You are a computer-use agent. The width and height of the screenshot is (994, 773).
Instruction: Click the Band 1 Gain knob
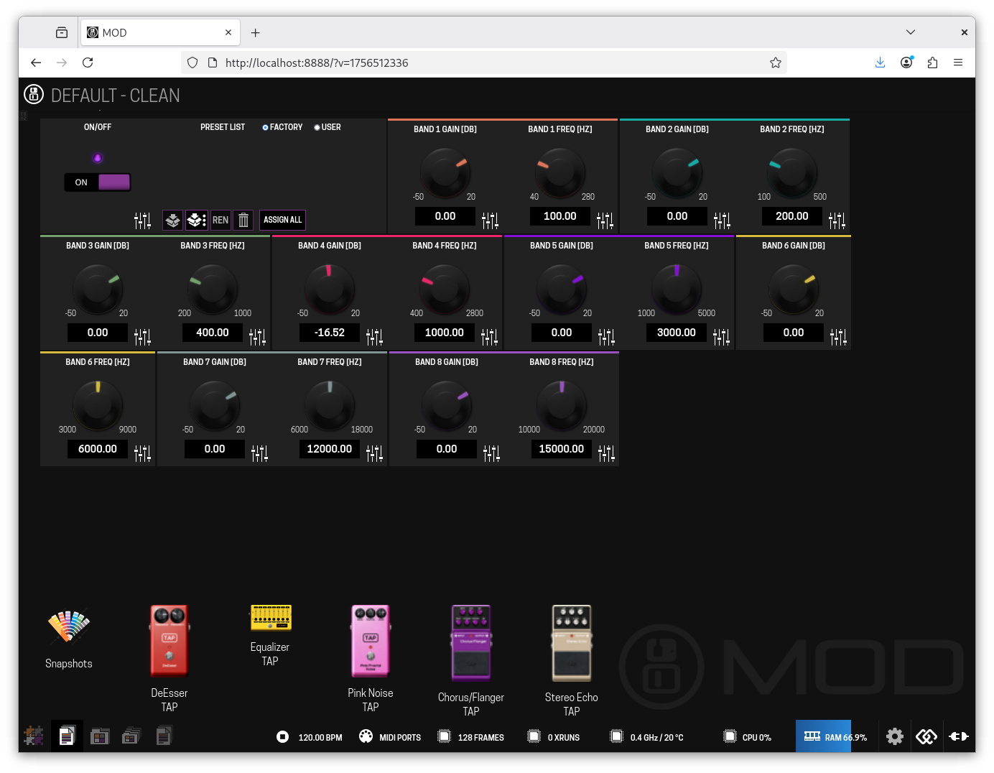point(445,172)
